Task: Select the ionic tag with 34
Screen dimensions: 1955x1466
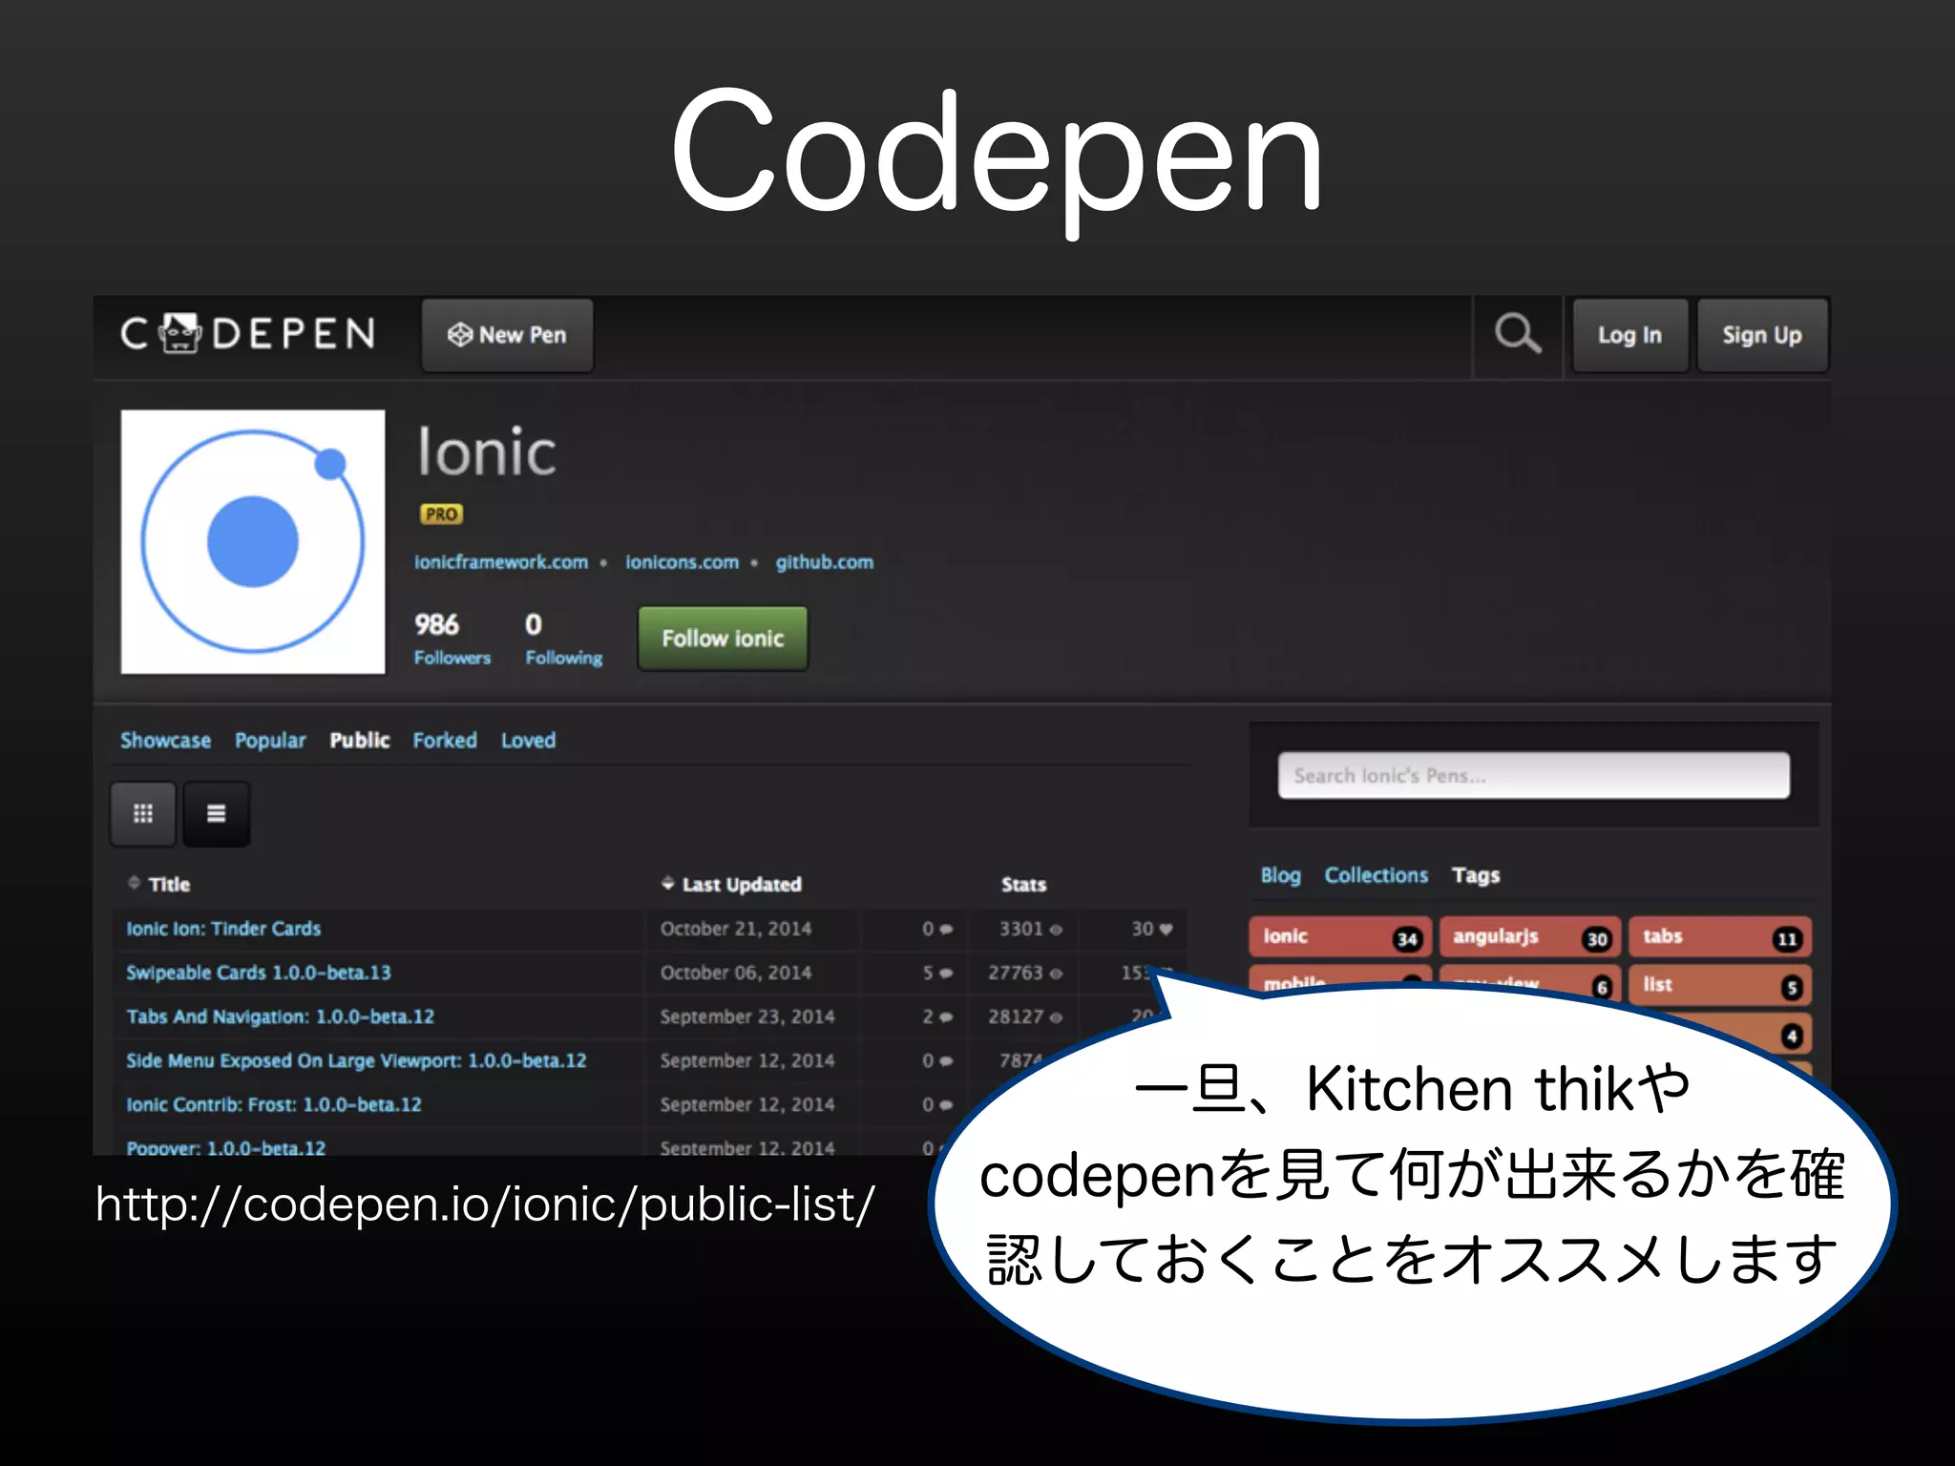Action: click(x=1340, y=937)
